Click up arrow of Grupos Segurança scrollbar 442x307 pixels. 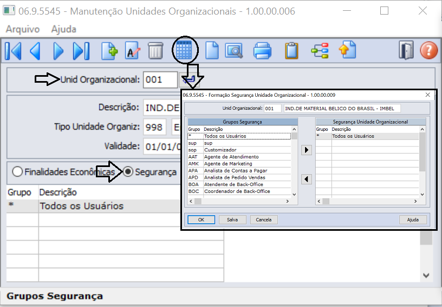coord(294,129)
